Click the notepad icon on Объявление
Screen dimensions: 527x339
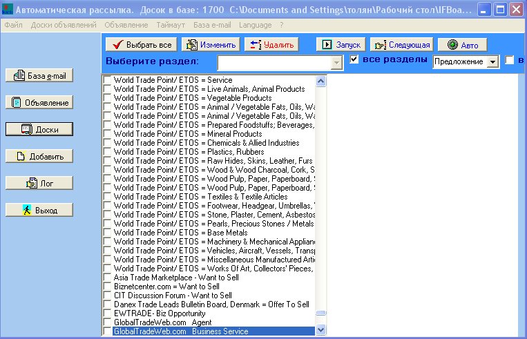click(x=16, y=102)
